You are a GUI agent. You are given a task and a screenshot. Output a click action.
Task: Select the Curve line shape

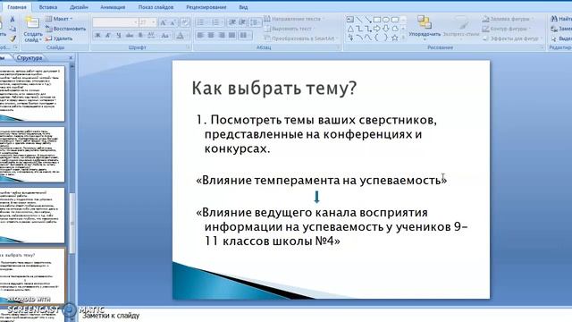359,38
